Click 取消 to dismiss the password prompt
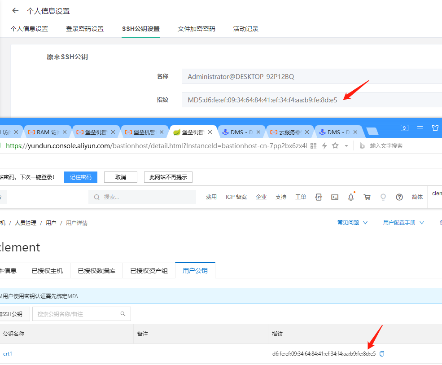Screen dimensions: 442x365 point(120,177)
